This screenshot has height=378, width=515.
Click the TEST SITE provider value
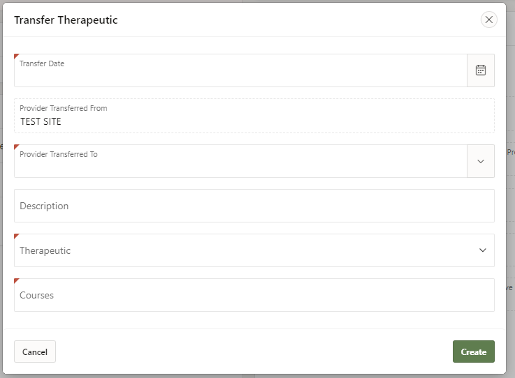pos(41,121)
